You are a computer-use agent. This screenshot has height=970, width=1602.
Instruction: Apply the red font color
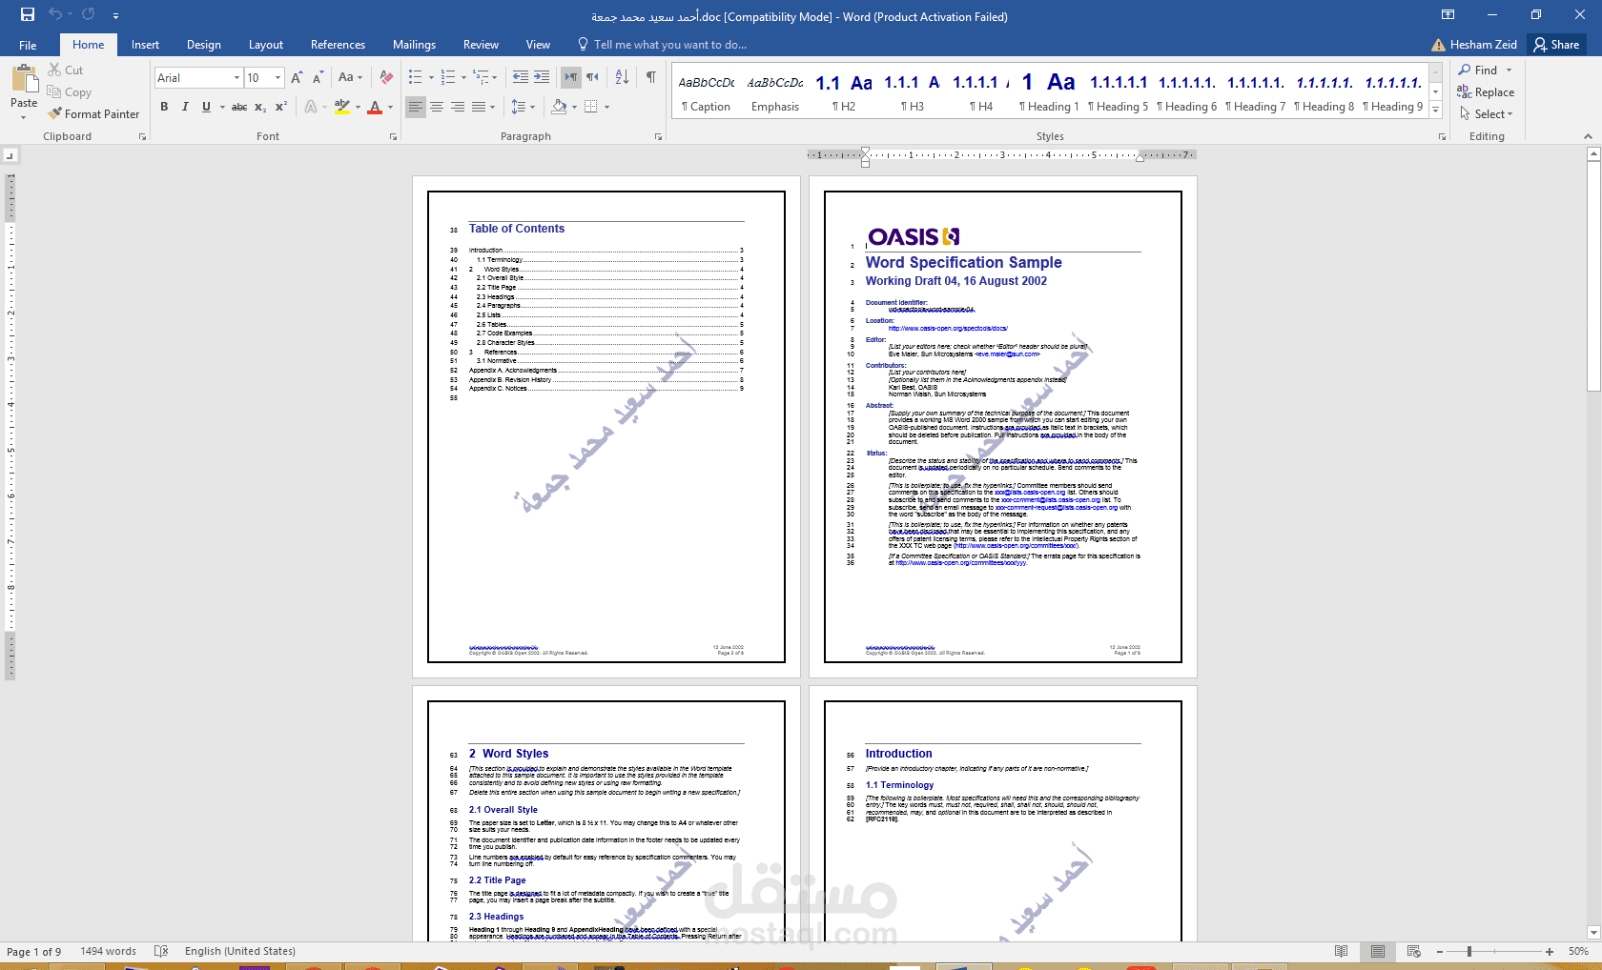click(x=375, y=107)
